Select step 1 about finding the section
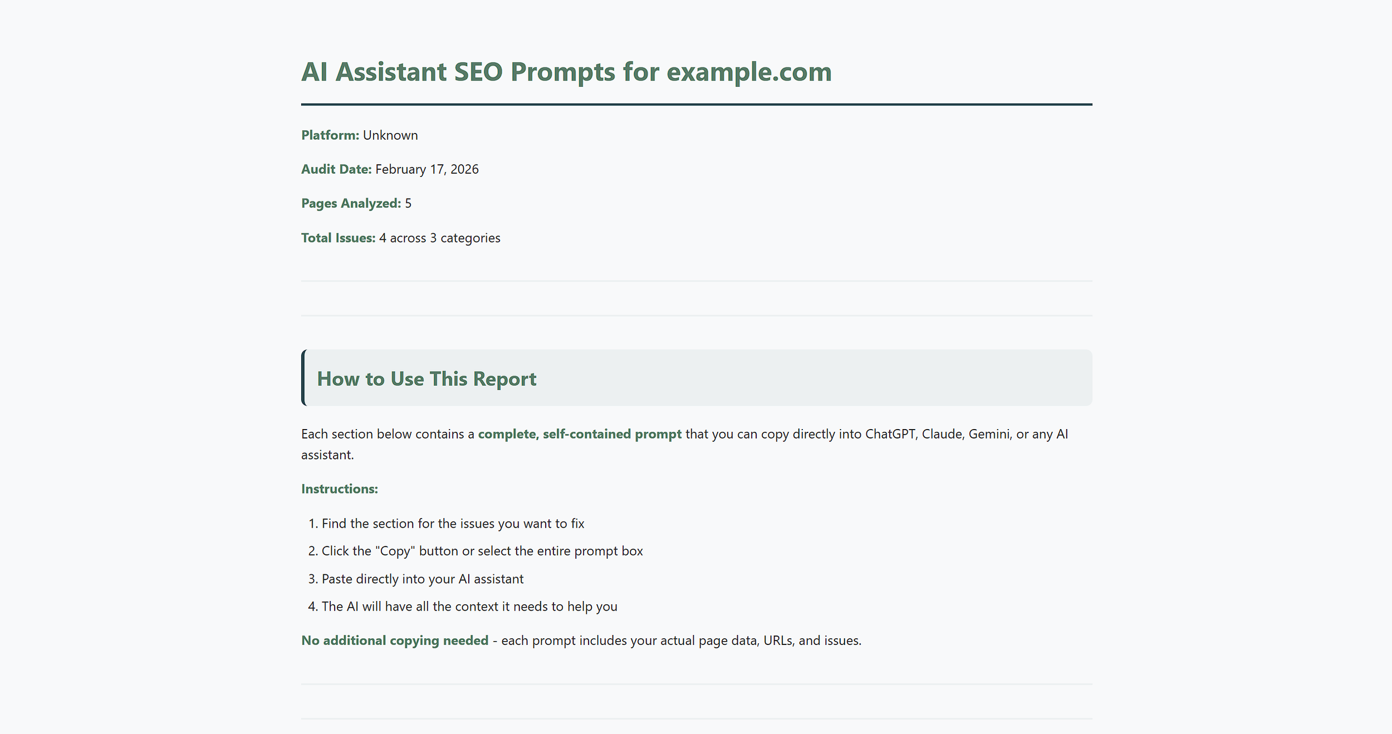This screenshot has width=1392, height=734. click(453, 523)
